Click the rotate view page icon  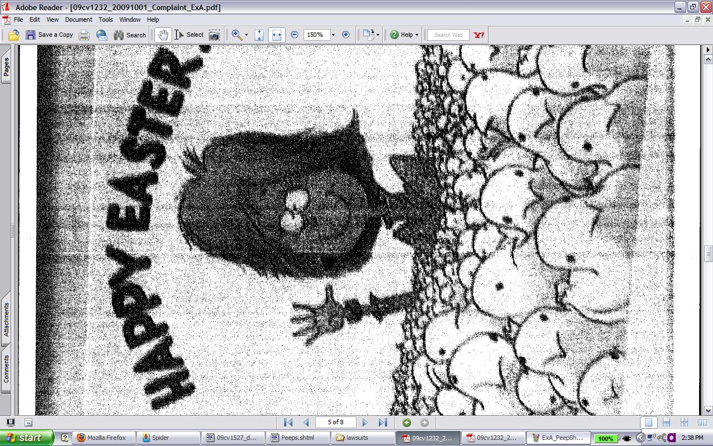pyautogui.click(x=368, y=35)
